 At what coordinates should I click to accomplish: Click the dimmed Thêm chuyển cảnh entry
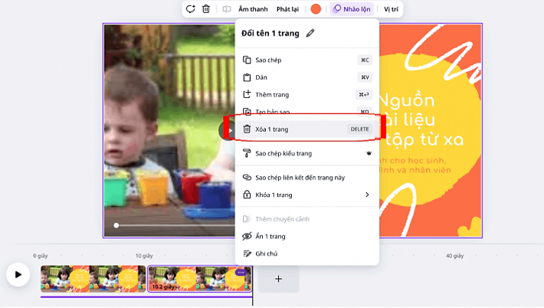[x=307, y=219]
